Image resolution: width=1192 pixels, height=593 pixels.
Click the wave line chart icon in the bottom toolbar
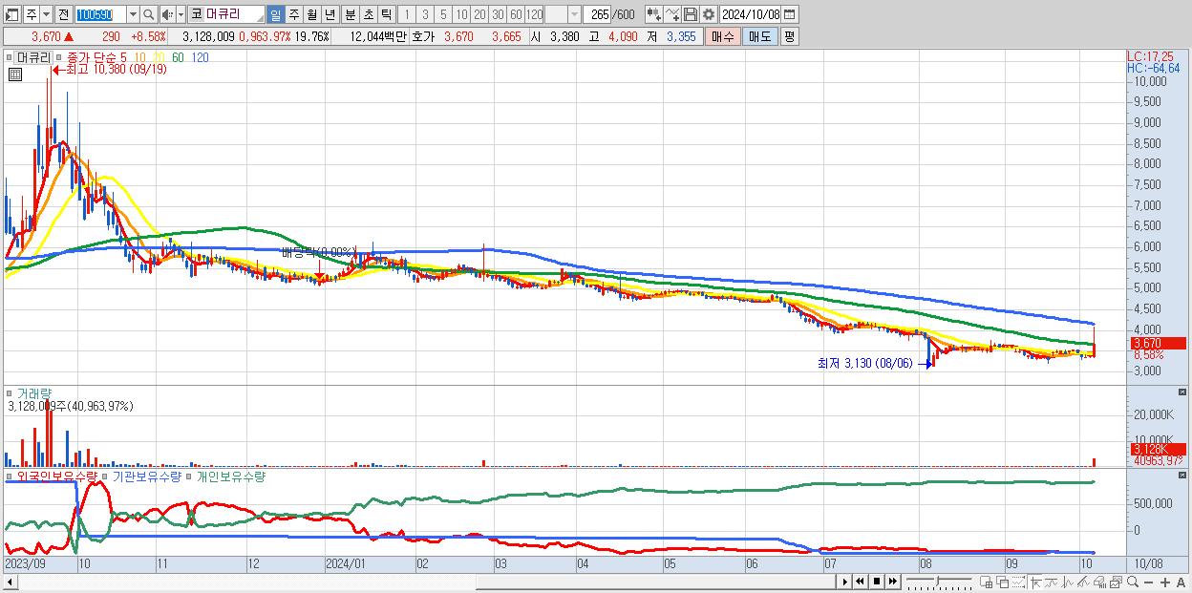1068,582
